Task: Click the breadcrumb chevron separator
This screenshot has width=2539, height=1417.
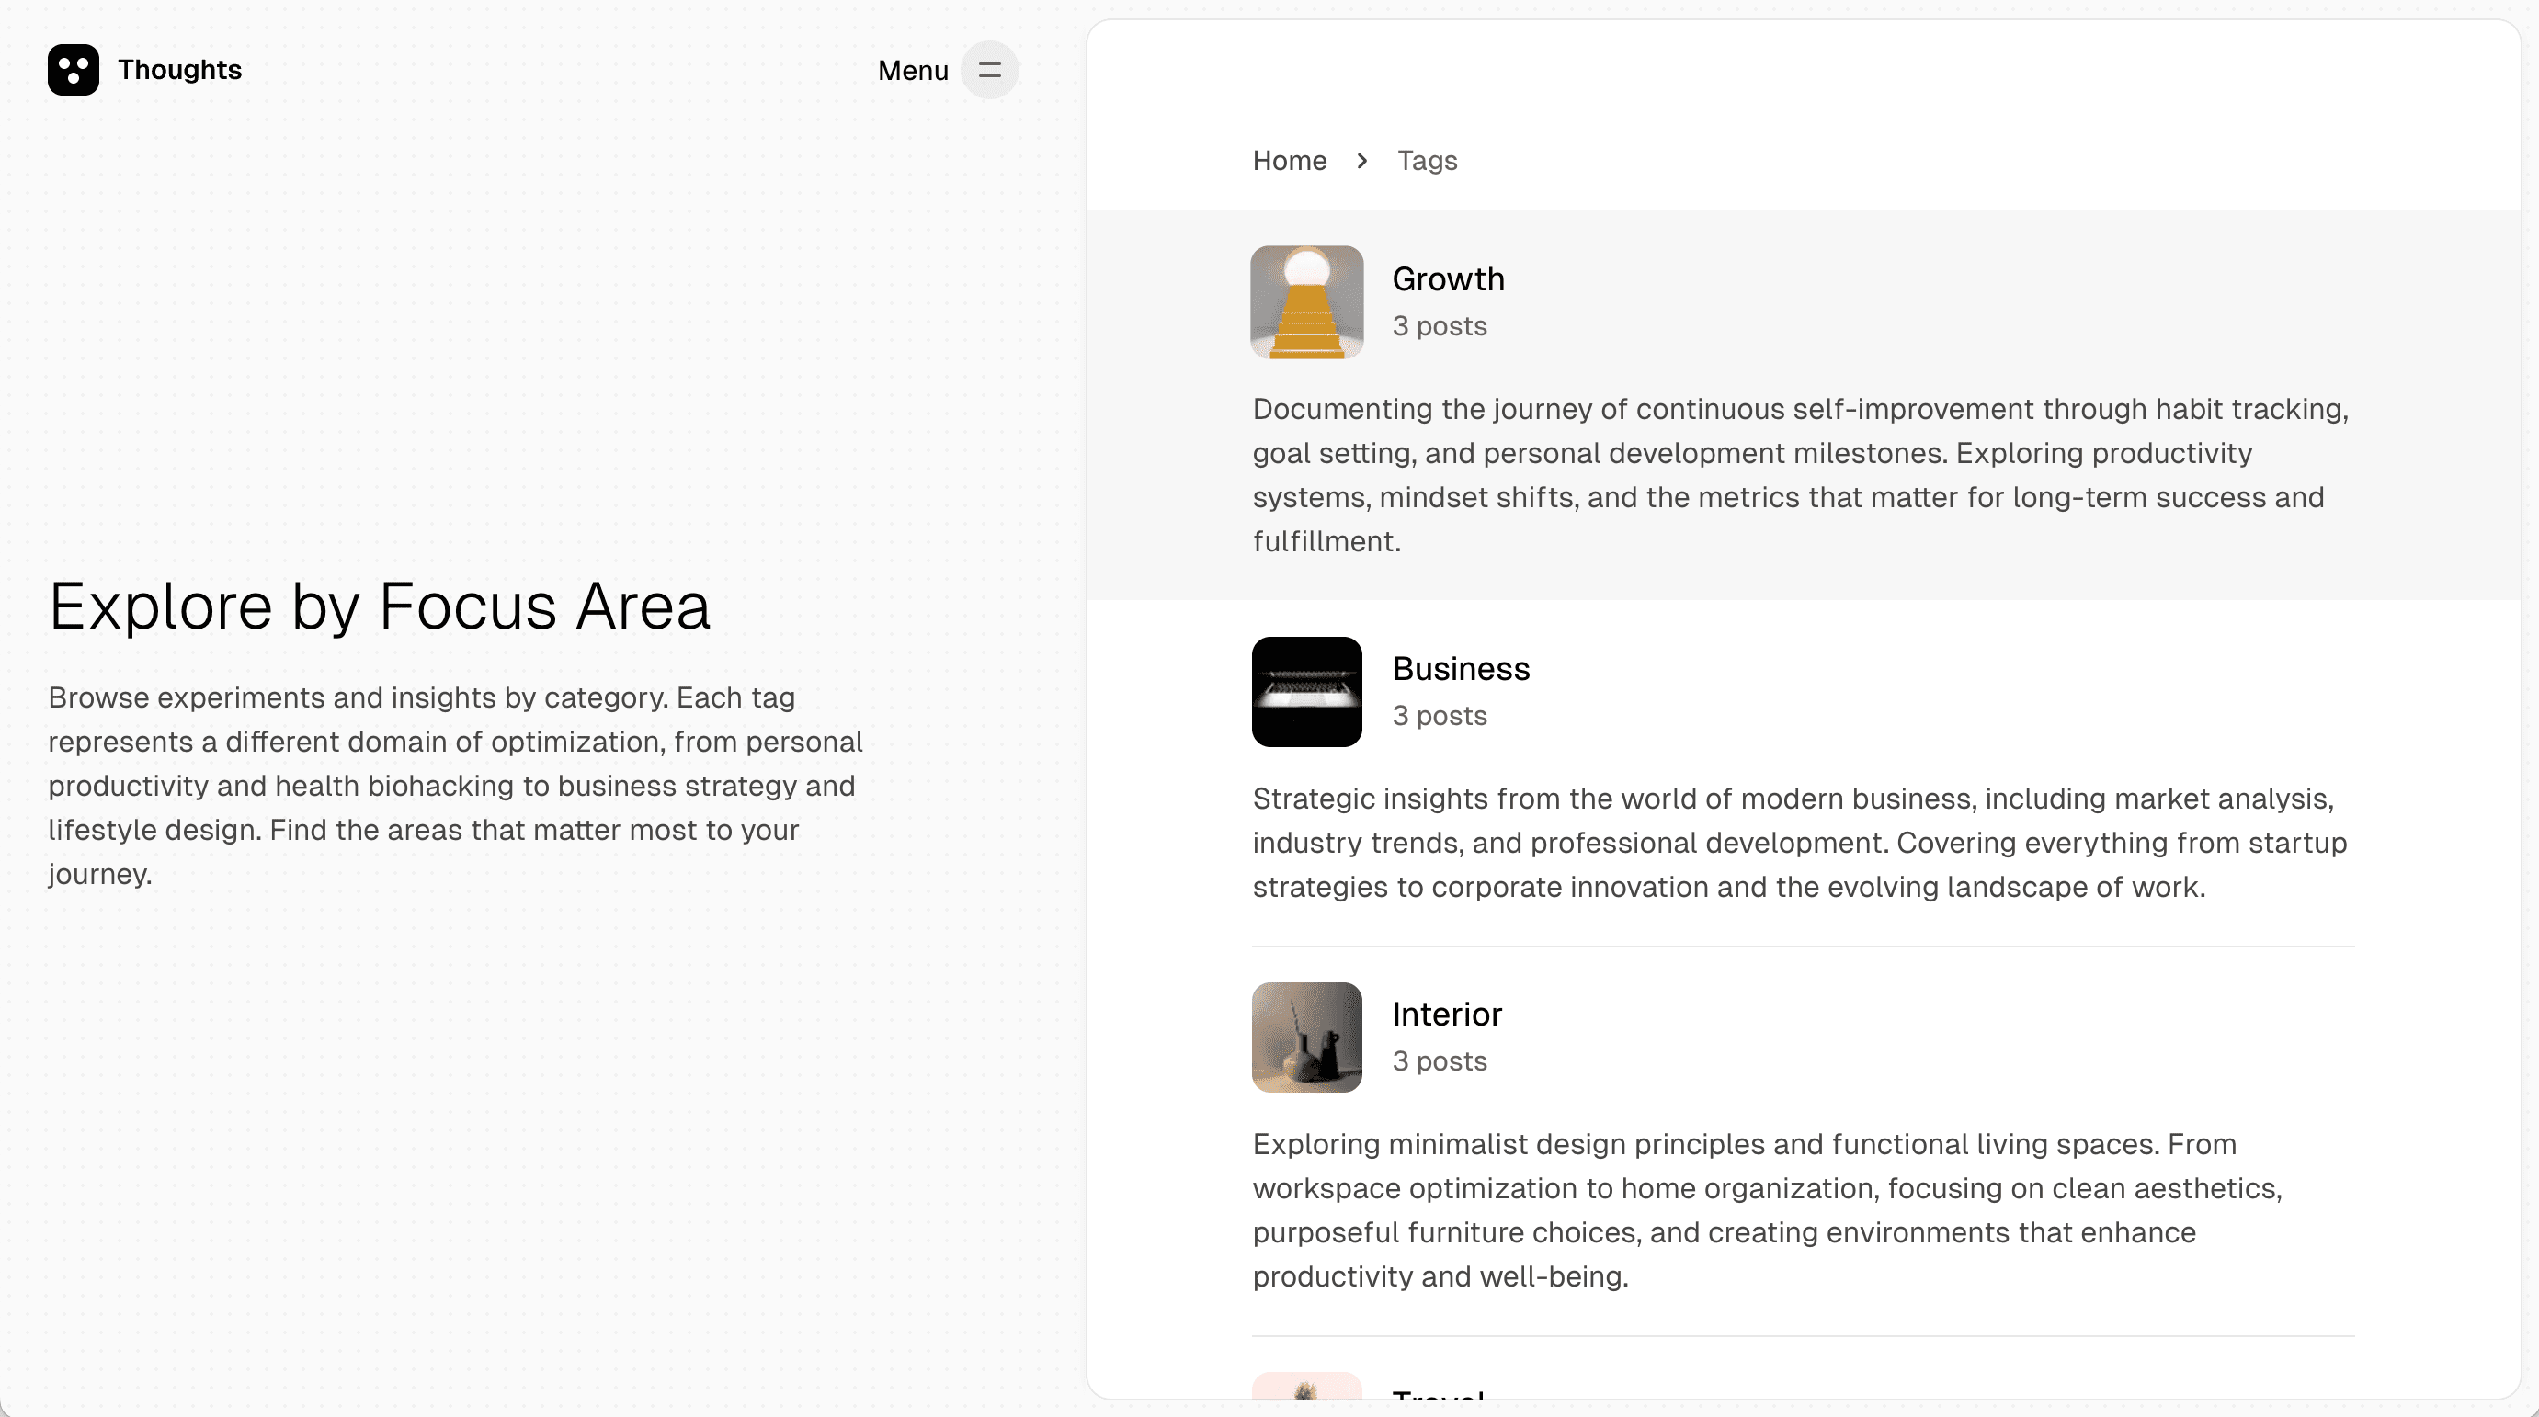Action: click(1361, 160)
